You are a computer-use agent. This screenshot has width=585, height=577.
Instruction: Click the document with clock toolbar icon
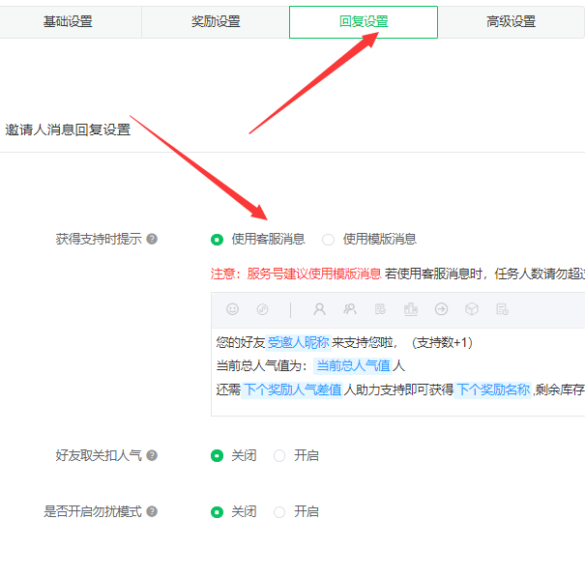coord(502,309)
